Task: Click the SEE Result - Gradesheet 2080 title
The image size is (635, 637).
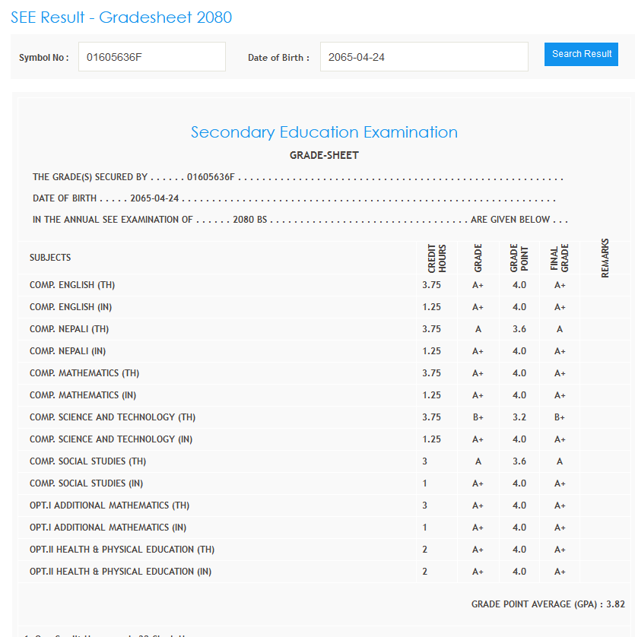Action: (x=122, y=17)
